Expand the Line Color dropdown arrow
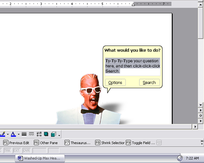The width and height of the screenshot is (204, 163). click(x=8, y=134)
